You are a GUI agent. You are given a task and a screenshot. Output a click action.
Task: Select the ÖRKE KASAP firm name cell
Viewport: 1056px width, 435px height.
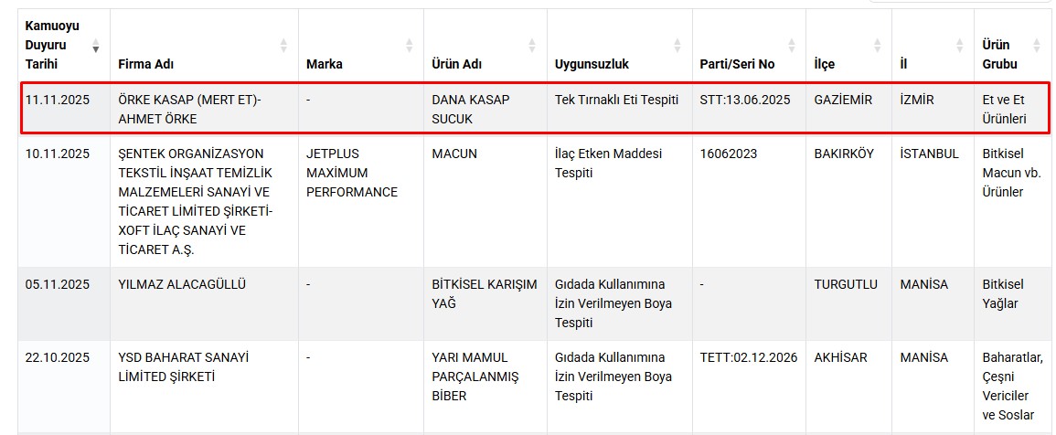tap(189, 109)
